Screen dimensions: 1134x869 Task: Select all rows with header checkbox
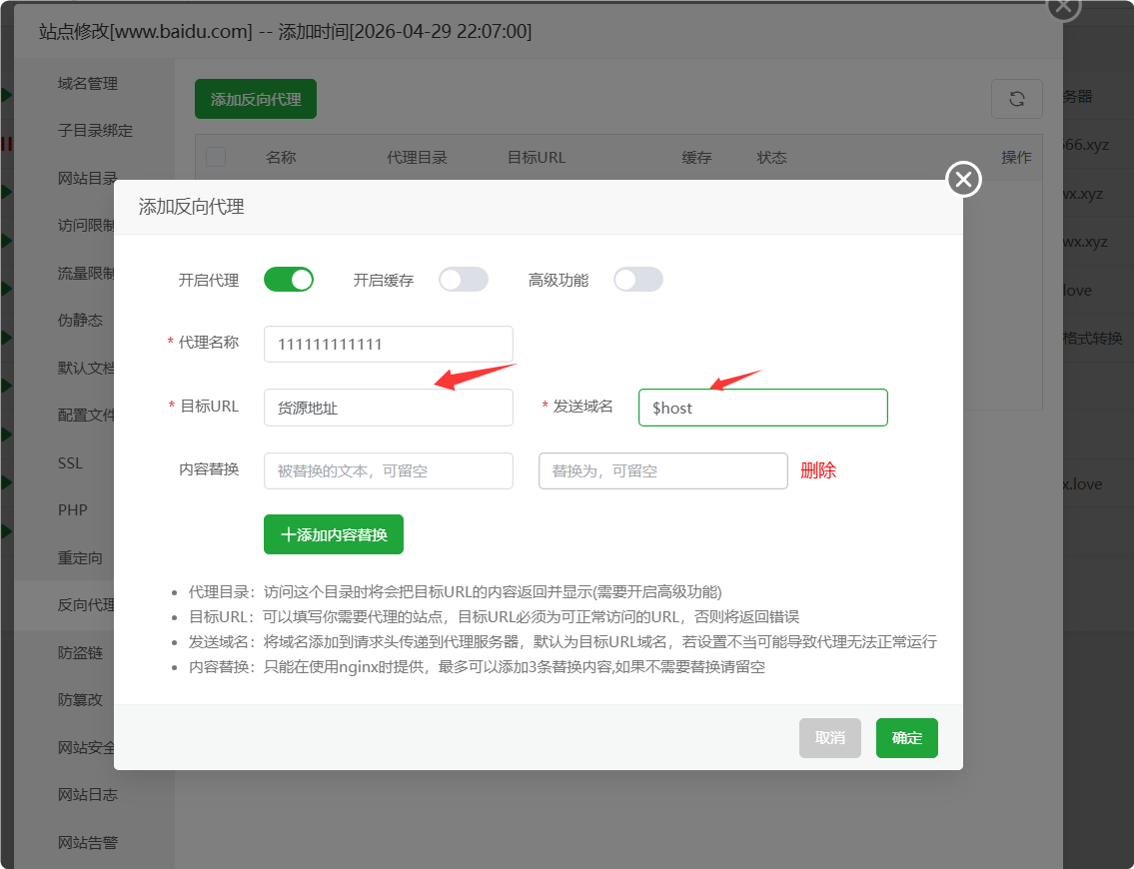(x=216, y=158)
